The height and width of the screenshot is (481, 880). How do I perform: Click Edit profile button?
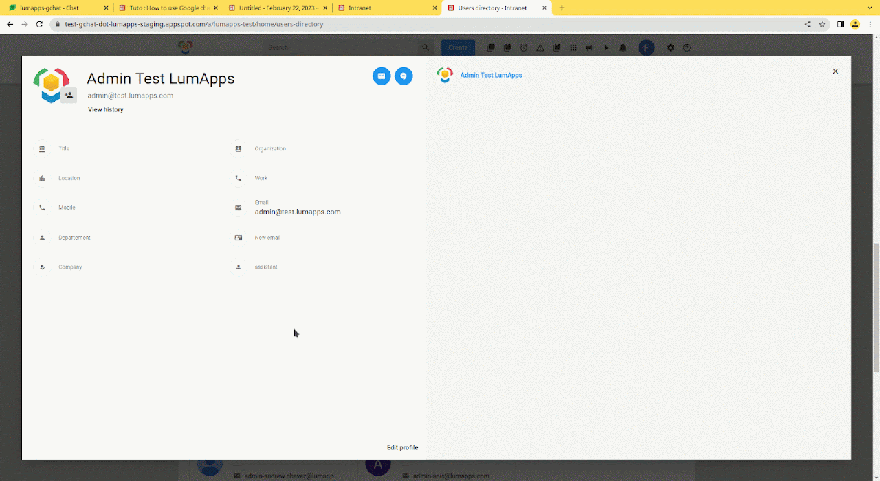point(402,447)
